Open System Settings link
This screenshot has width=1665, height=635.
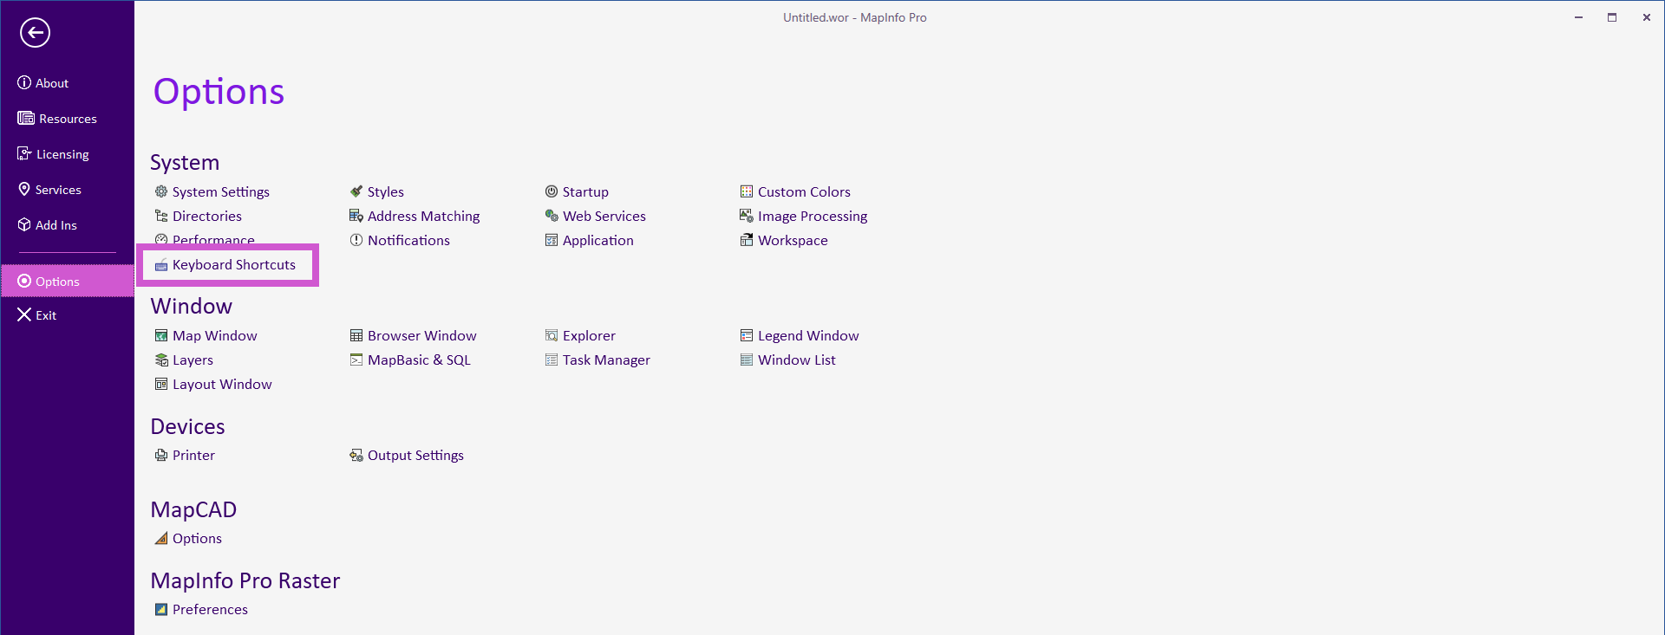click(x=221, y=191)
